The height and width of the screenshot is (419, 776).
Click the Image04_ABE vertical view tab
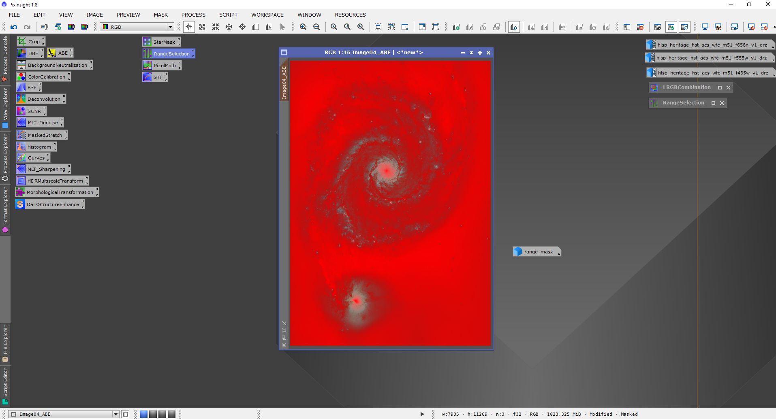pyautogui.click(x=284, y=83)
